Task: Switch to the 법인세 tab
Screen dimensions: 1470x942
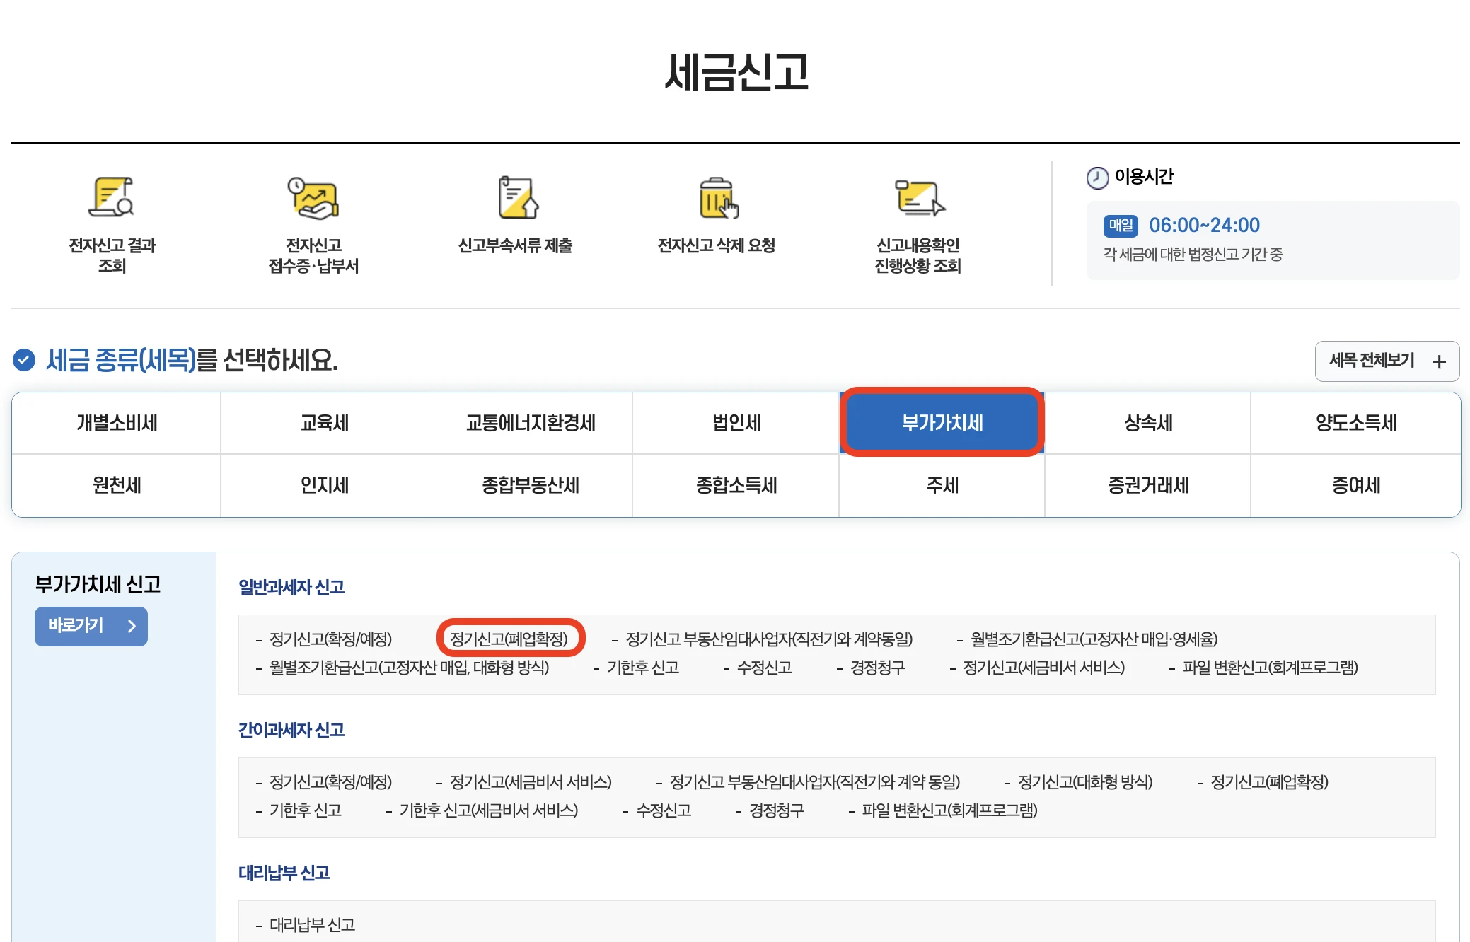Action: tap(736, 423)
